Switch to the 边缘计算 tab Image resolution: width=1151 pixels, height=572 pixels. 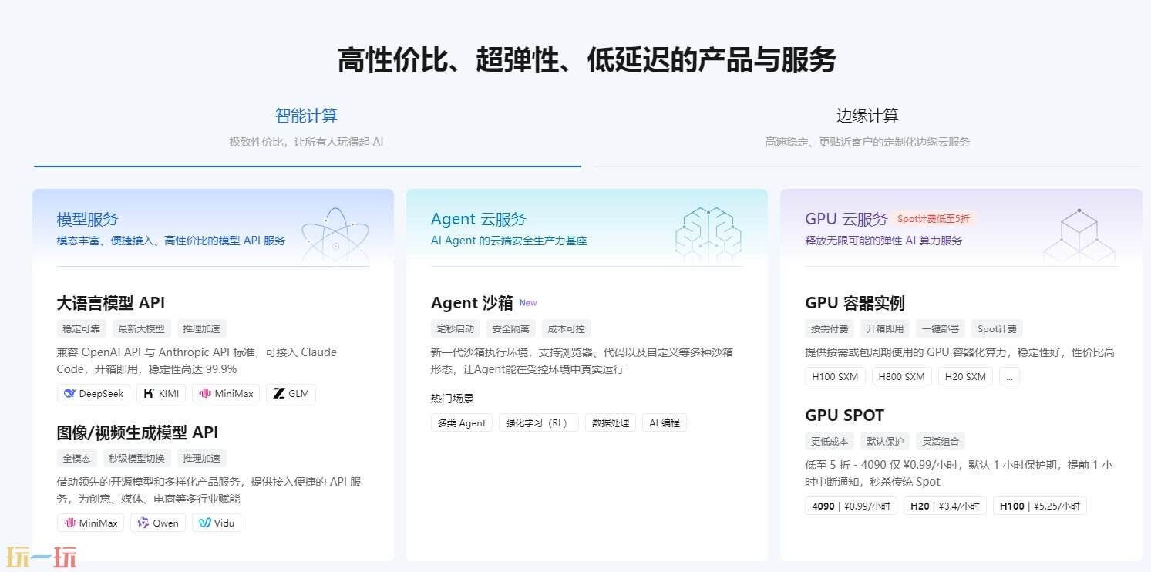tap(867, 114)
